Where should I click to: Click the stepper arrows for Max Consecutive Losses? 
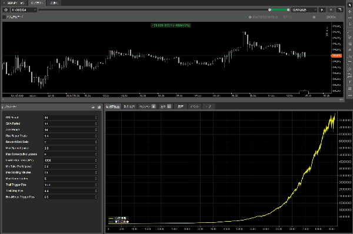96,154
